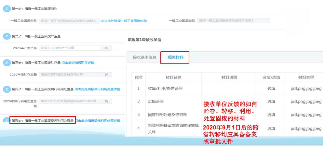Open the 点击此处选择一般工业固废俗称 link

pos(124,21)
